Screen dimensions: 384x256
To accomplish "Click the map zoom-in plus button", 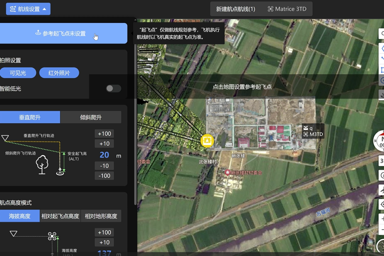I will pos(382,218).
